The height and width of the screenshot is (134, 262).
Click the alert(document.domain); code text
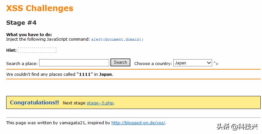[x=117, y=39]
